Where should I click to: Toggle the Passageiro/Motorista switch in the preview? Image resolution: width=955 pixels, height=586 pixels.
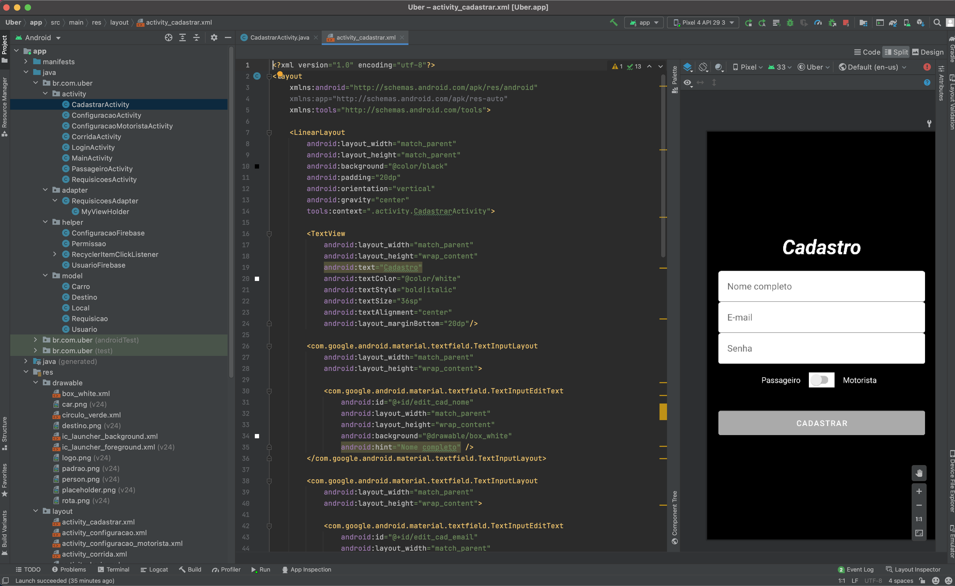tap(821, 380)
